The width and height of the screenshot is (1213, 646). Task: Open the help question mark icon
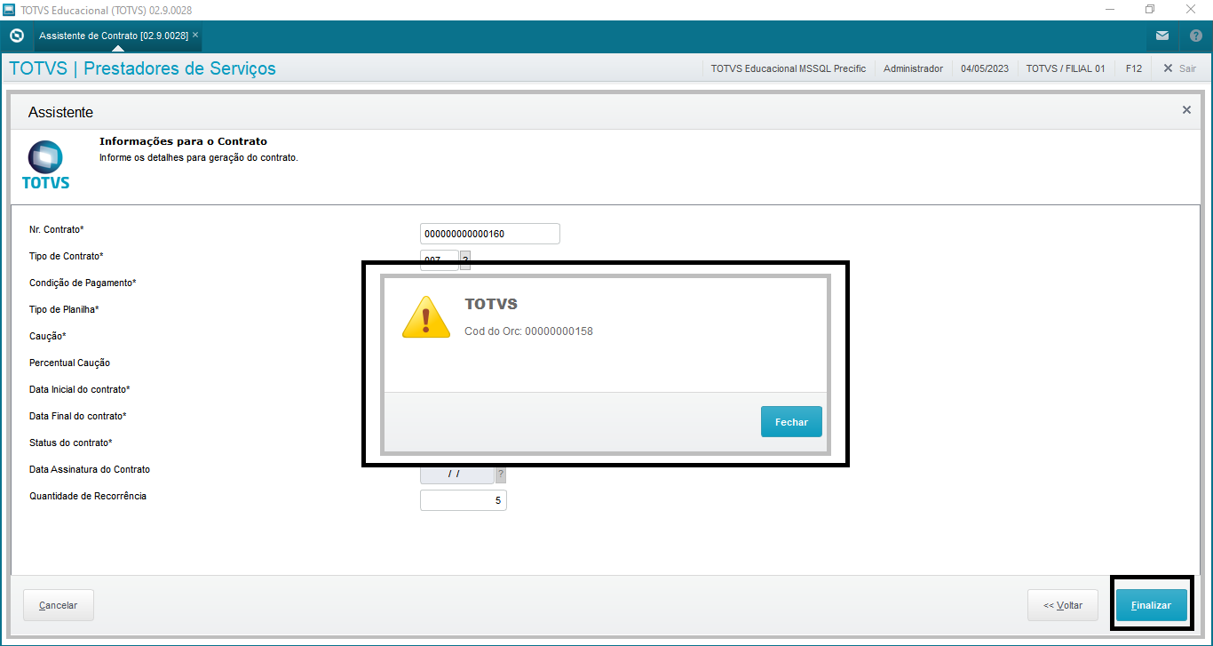point(1195,36)
